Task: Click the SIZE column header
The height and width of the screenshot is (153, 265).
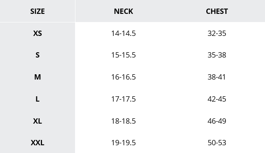Action: (x=38, y=11)
